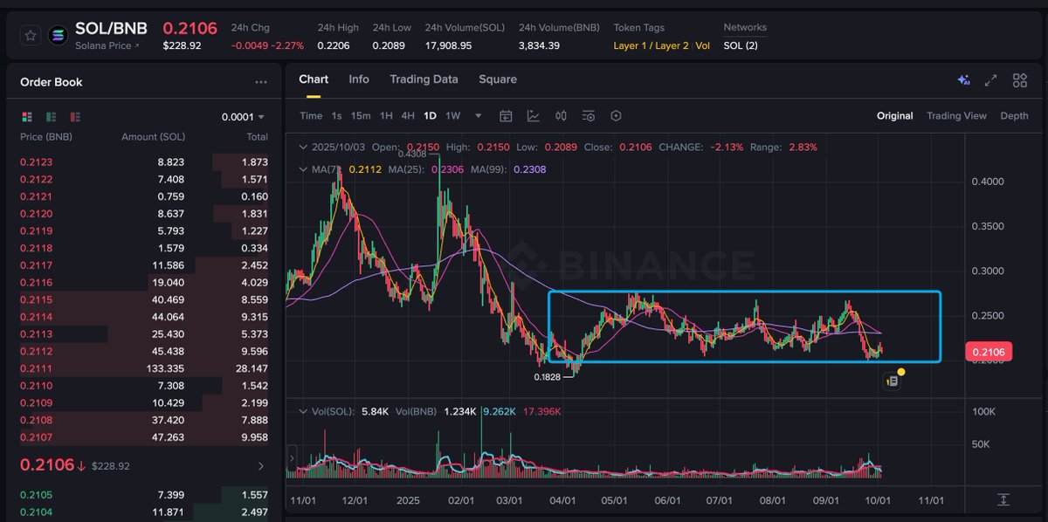Viewport: 1048px width, 522px height.
Task: Follow the Solana Price link
Action: (x=107, y=45)
